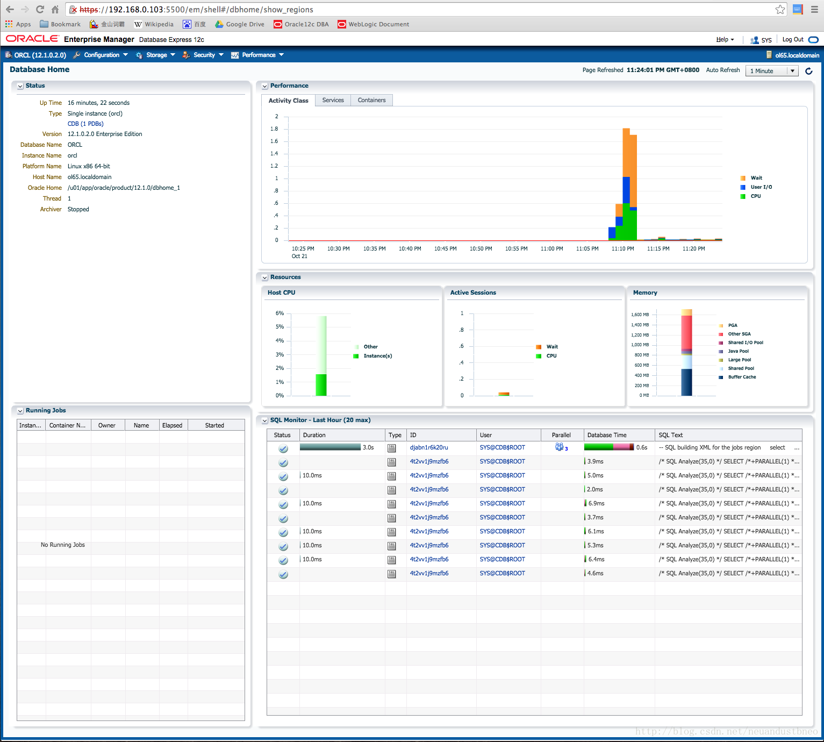Click User I/O legend color swatch
Viewport: 824px width, 742px height.
coord(743,187)
